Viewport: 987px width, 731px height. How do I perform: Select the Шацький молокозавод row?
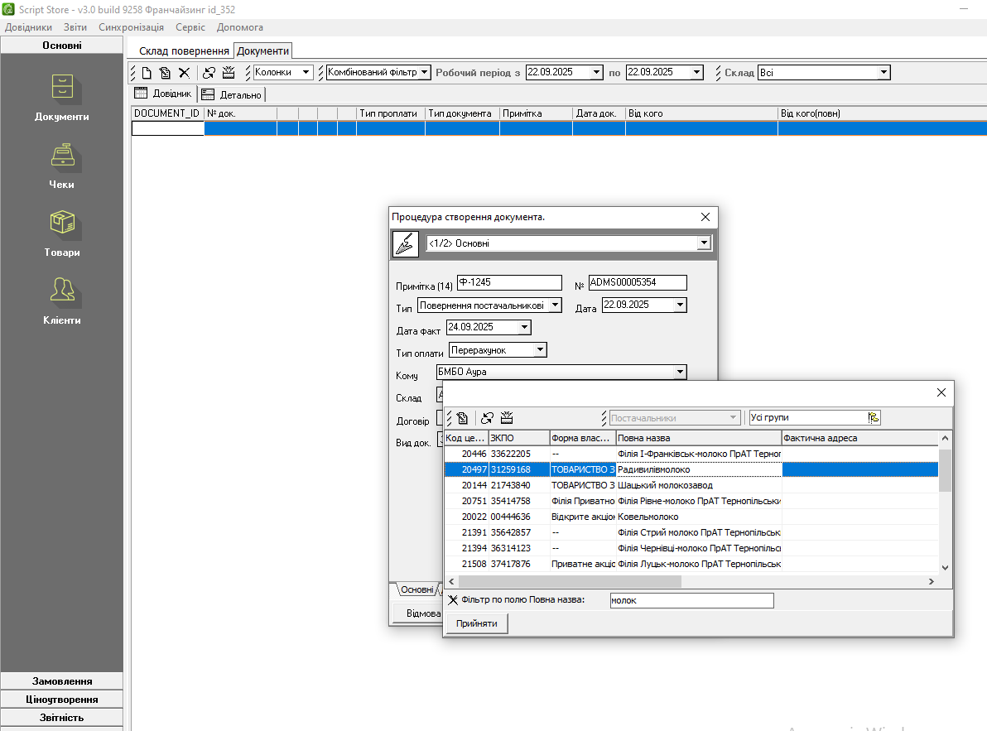(664, 485)
